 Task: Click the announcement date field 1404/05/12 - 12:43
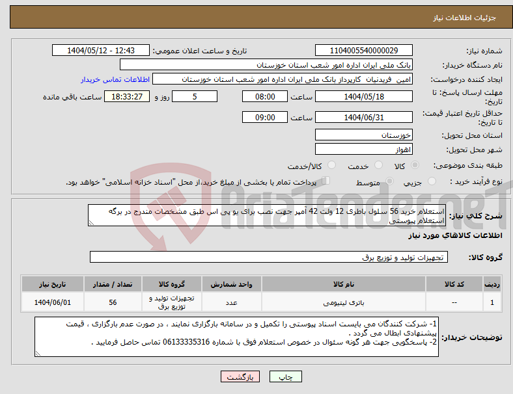(101, 50)
